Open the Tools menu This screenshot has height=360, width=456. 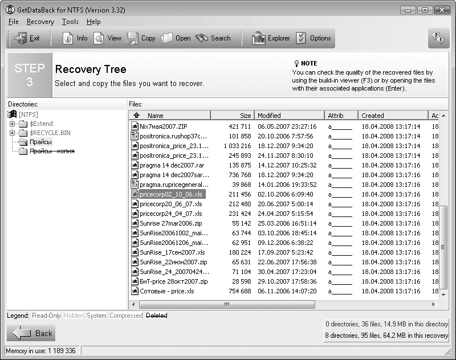pos(70,22)
